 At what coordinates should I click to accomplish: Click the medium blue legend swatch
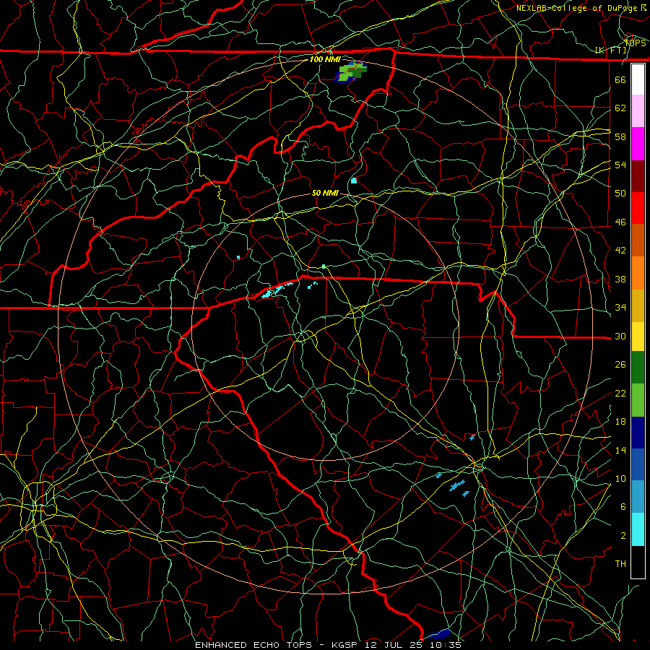click(638, 464)
